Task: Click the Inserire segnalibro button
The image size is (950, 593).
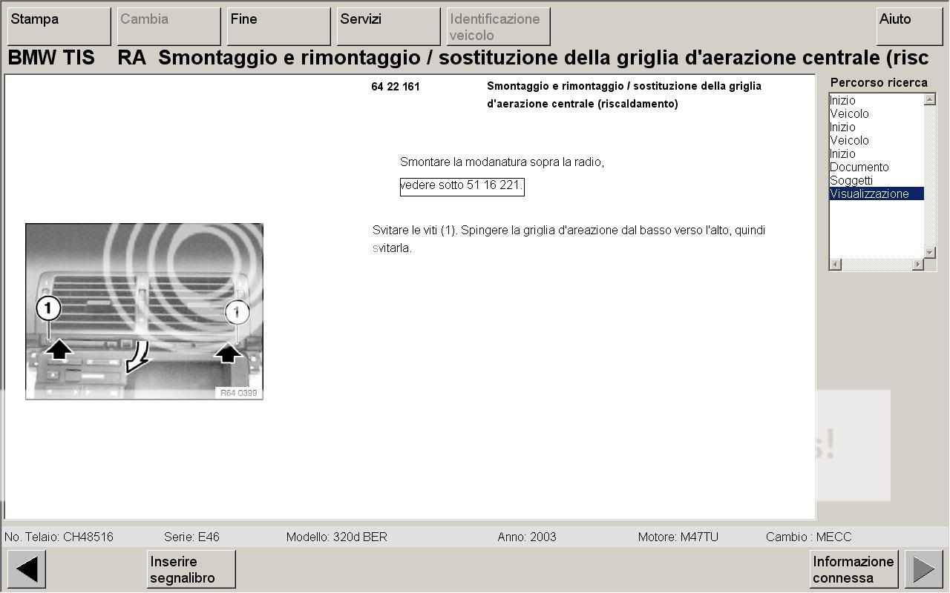Action: click(191, 569)
